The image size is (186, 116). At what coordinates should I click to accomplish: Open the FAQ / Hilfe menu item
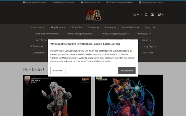tap(148, 53)
